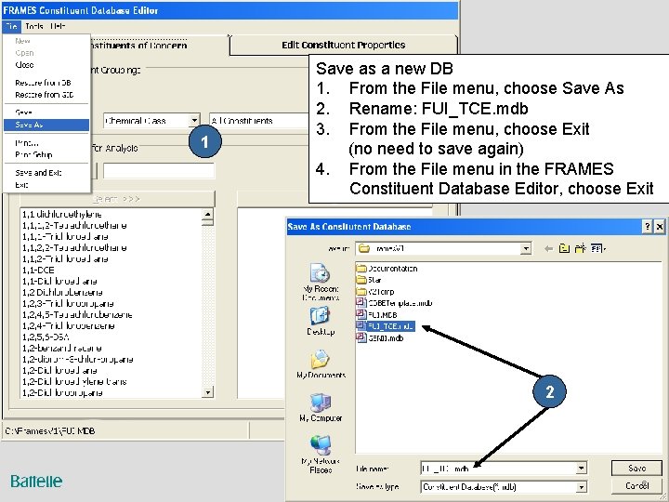Select 1,1 dichloroethylene in list
The image size is (669, 502).
tap(62, 214)
